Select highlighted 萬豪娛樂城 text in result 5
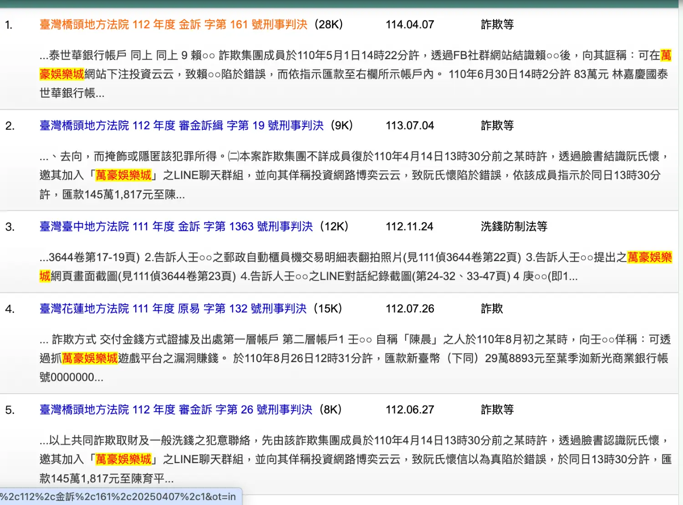 [123, 460]
